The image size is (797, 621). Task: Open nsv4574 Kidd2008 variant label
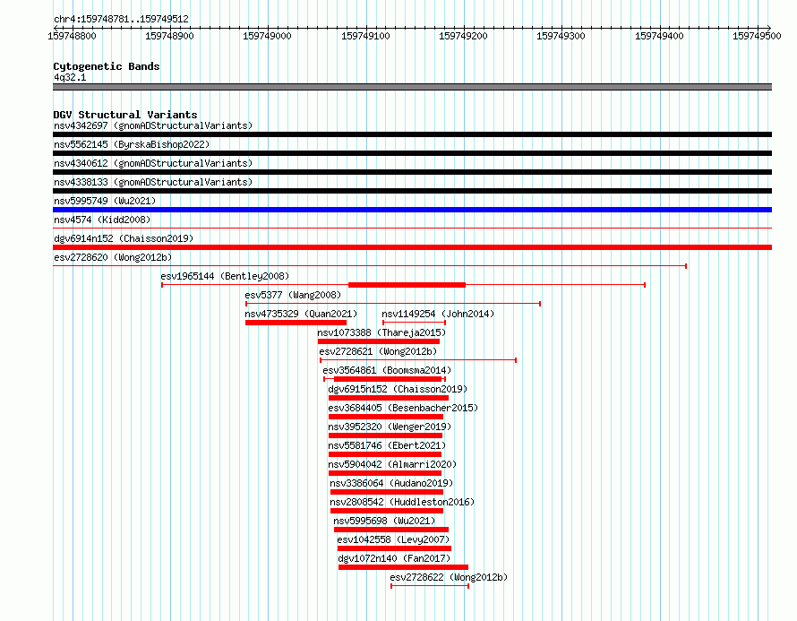tap(102, 220)
